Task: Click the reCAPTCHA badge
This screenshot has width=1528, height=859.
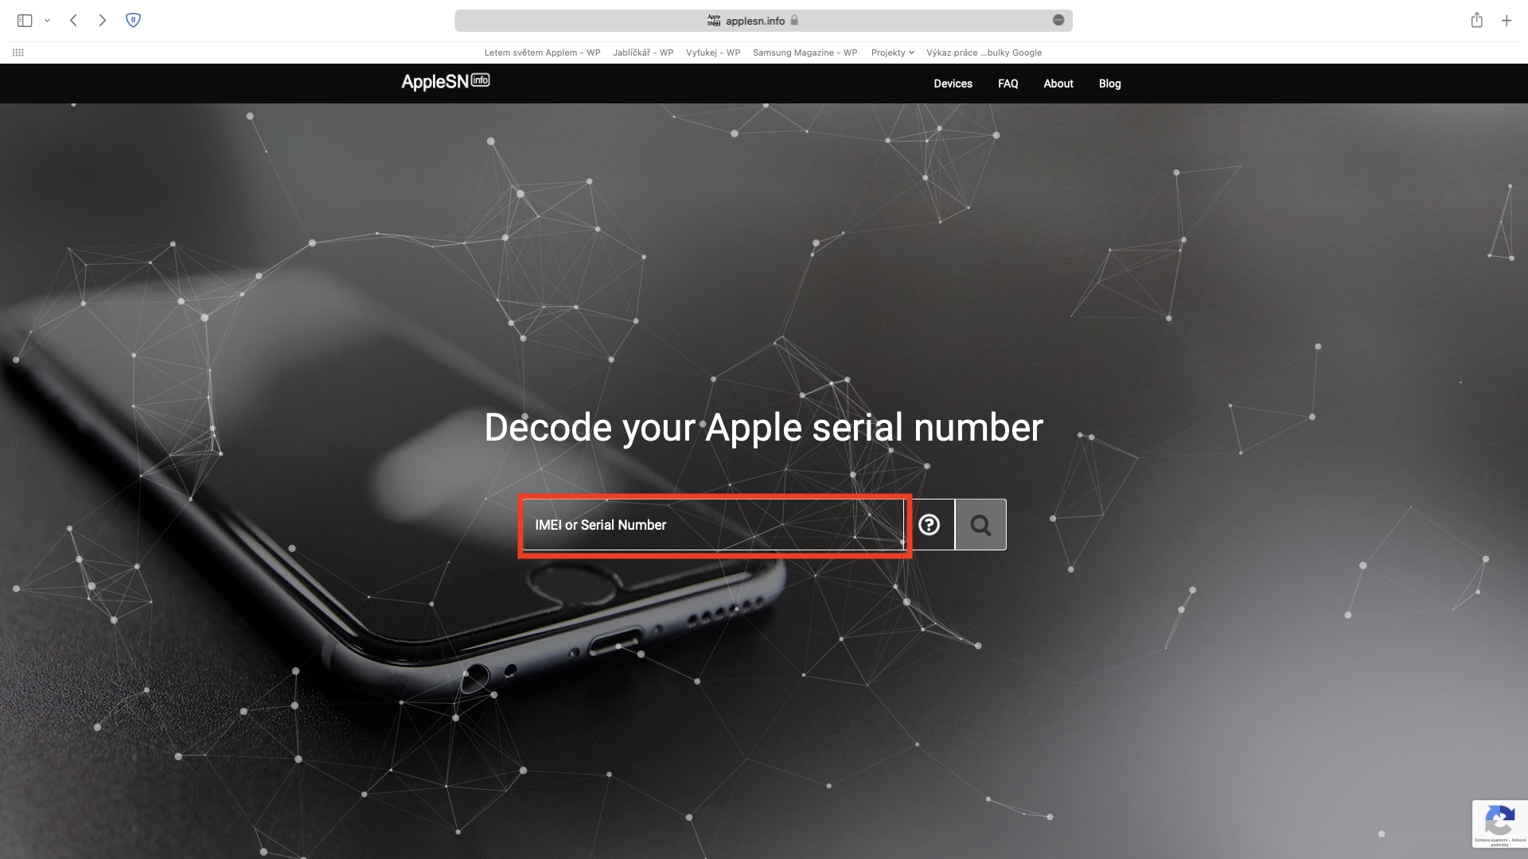Action: pos(1499,824)
